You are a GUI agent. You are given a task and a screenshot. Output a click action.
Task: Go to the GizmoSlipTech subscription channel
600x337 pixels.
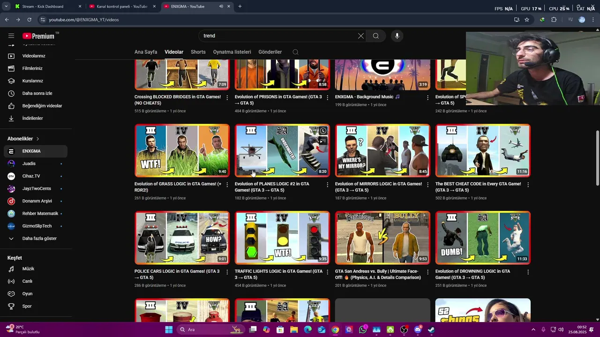36,226
